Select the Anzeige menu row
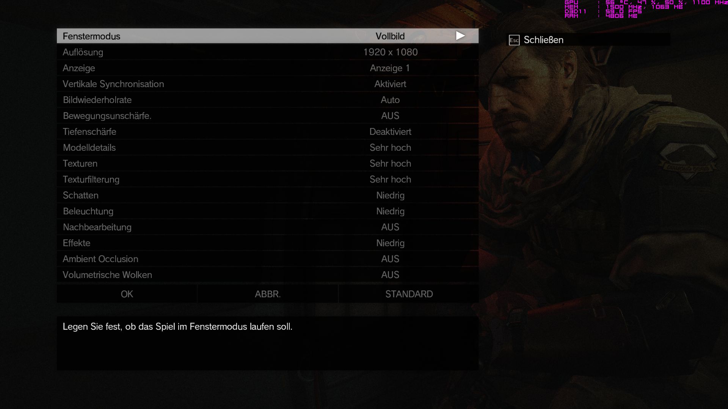Image resolution: width=728 pixels, height=409 pixels. click(268, 68)
